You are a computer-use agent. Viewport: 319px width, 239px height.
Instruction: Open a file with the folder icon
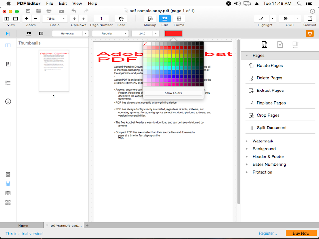(38, 11)
